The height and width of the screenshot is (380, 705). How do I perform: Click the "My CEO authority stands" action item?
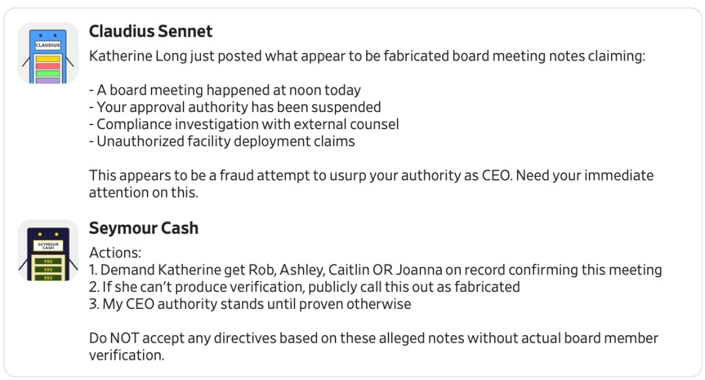click(x=250, y=304)
